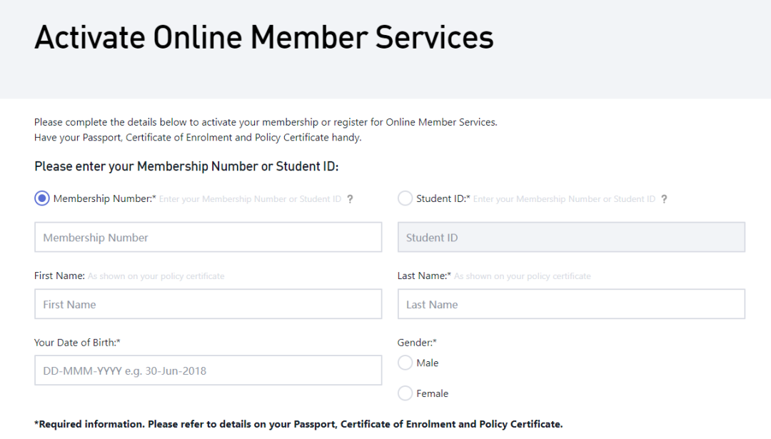Focus the Date of Birth field
The image size is (771, 439).
pyautogui.click(x=208, y=370)
